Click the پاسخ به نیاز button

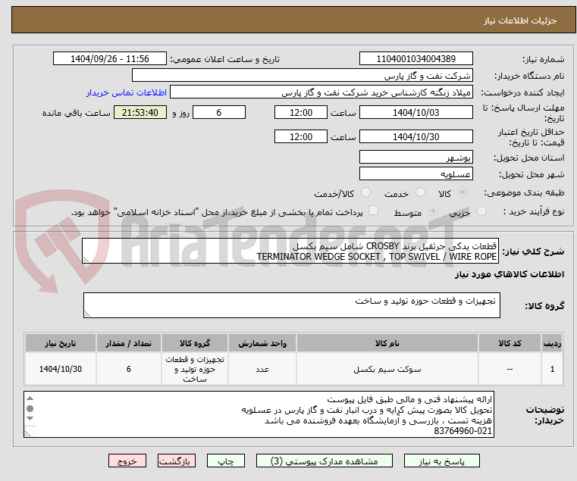441,461
